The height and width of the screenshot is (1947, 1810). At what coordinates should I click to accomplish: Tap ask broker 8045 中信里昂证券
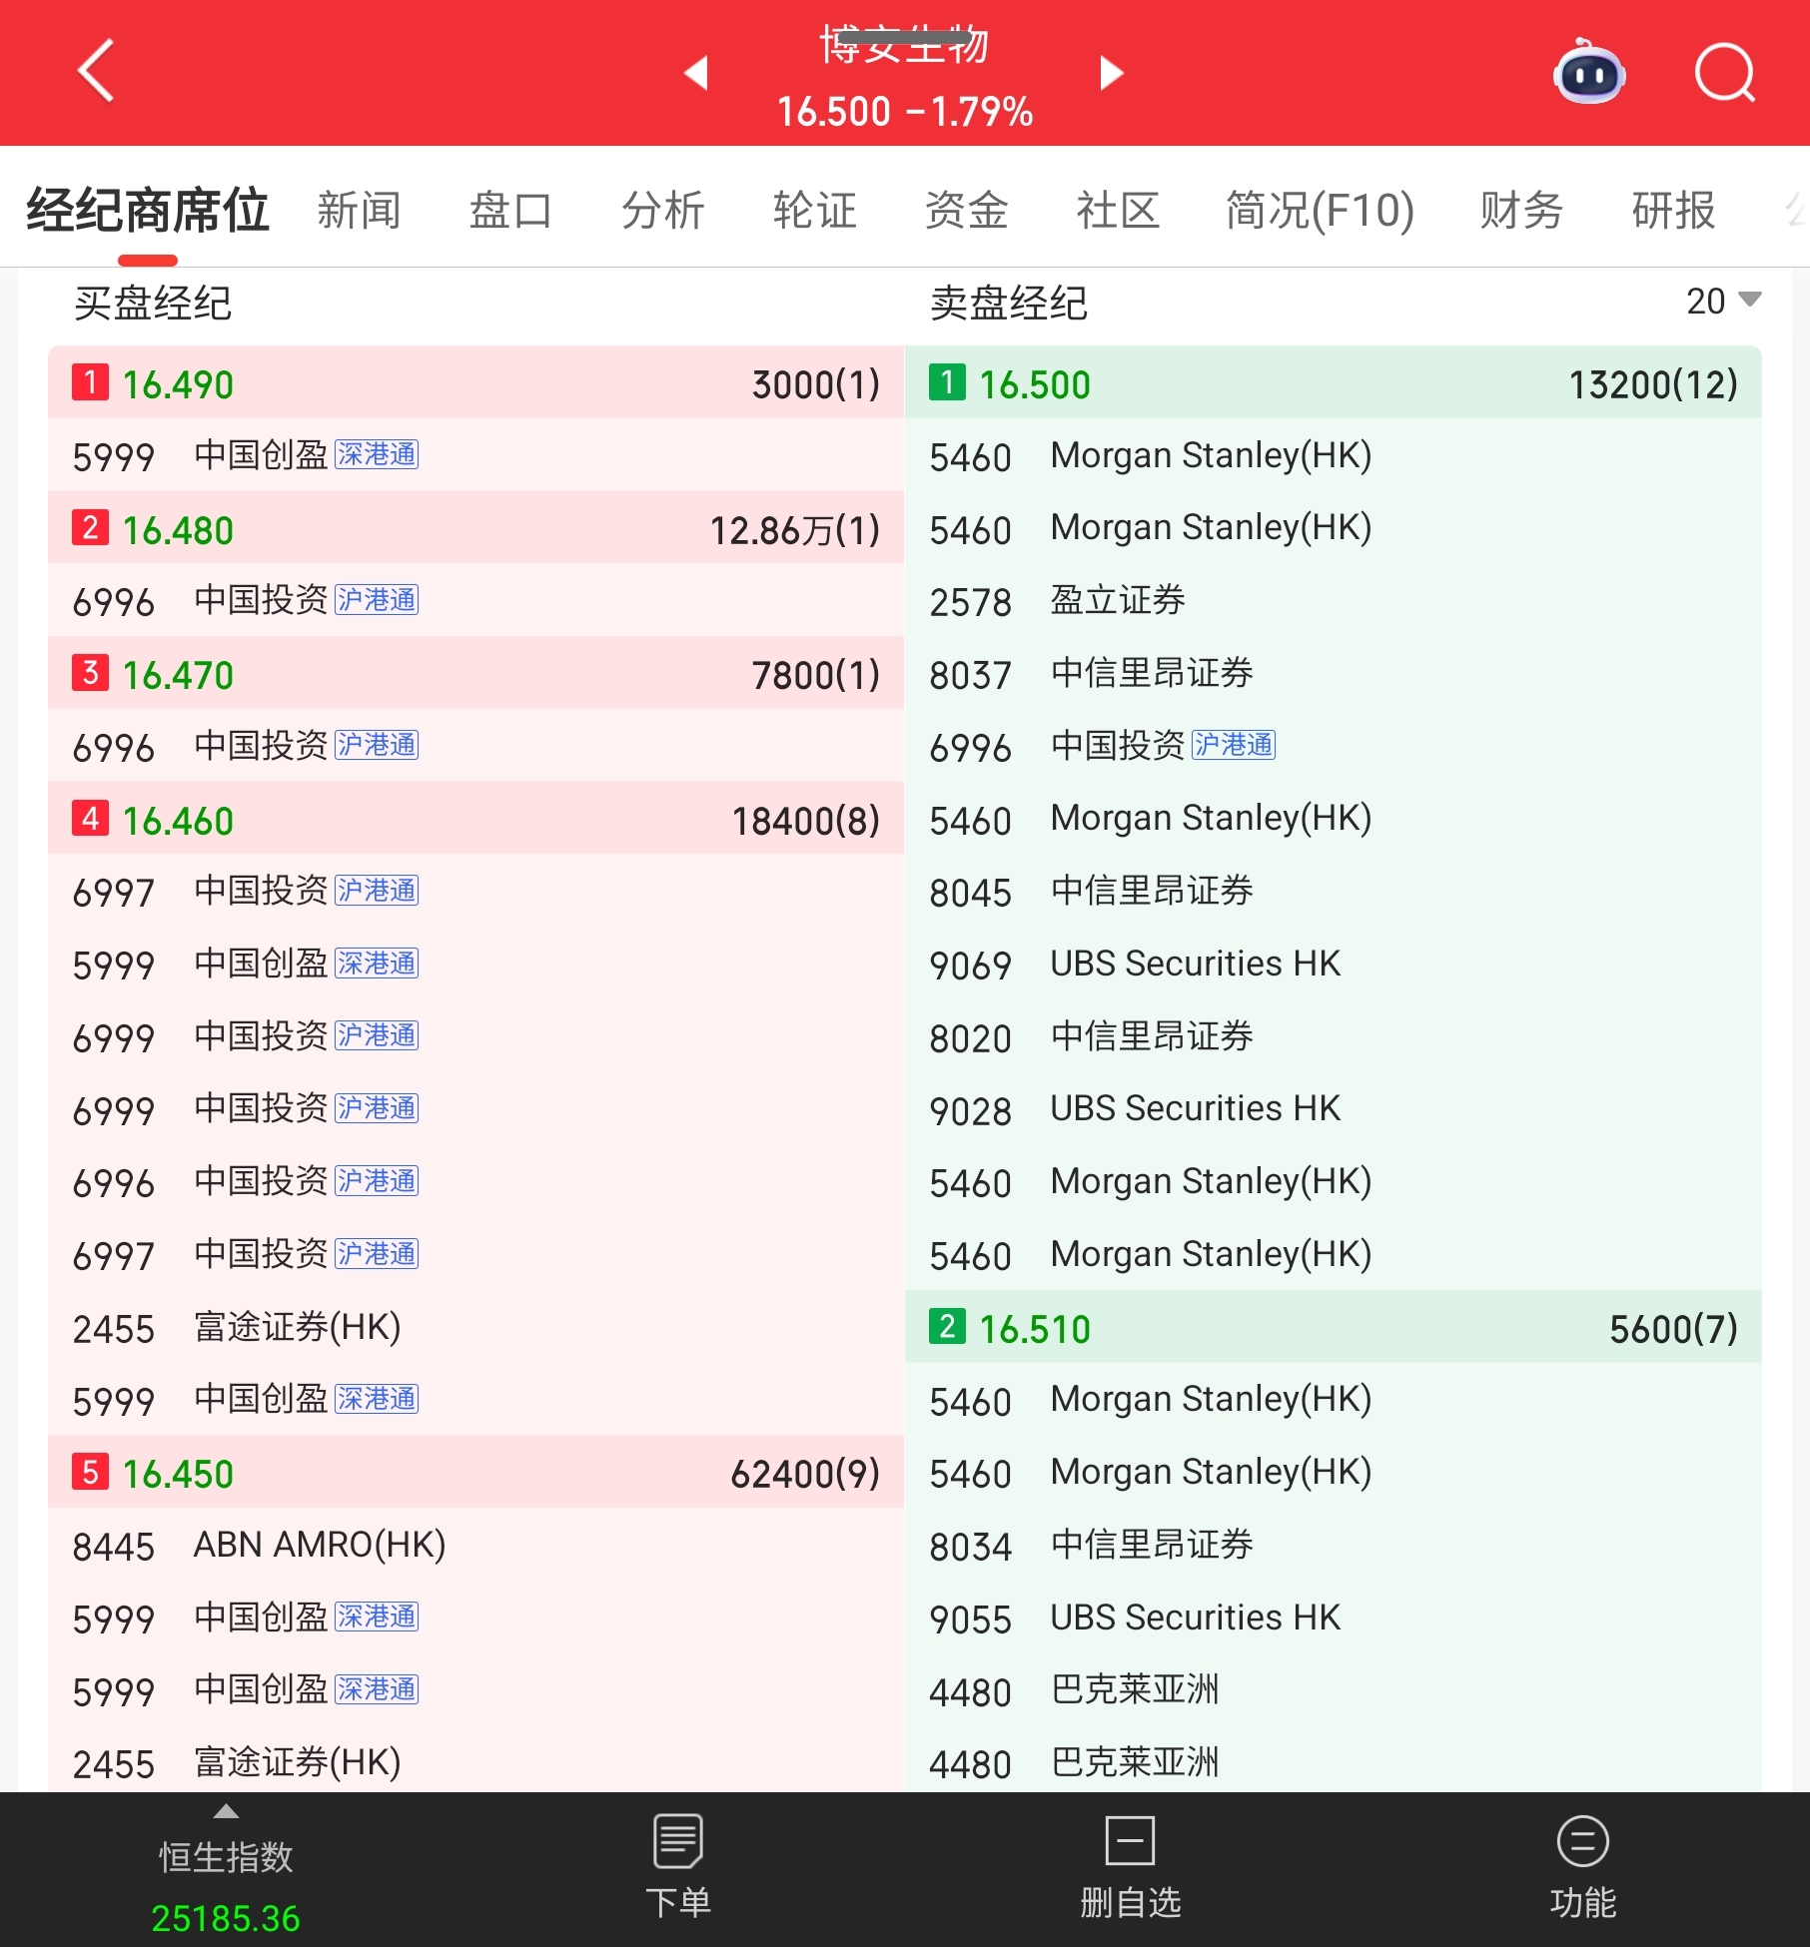click(x=1334, y=892)
